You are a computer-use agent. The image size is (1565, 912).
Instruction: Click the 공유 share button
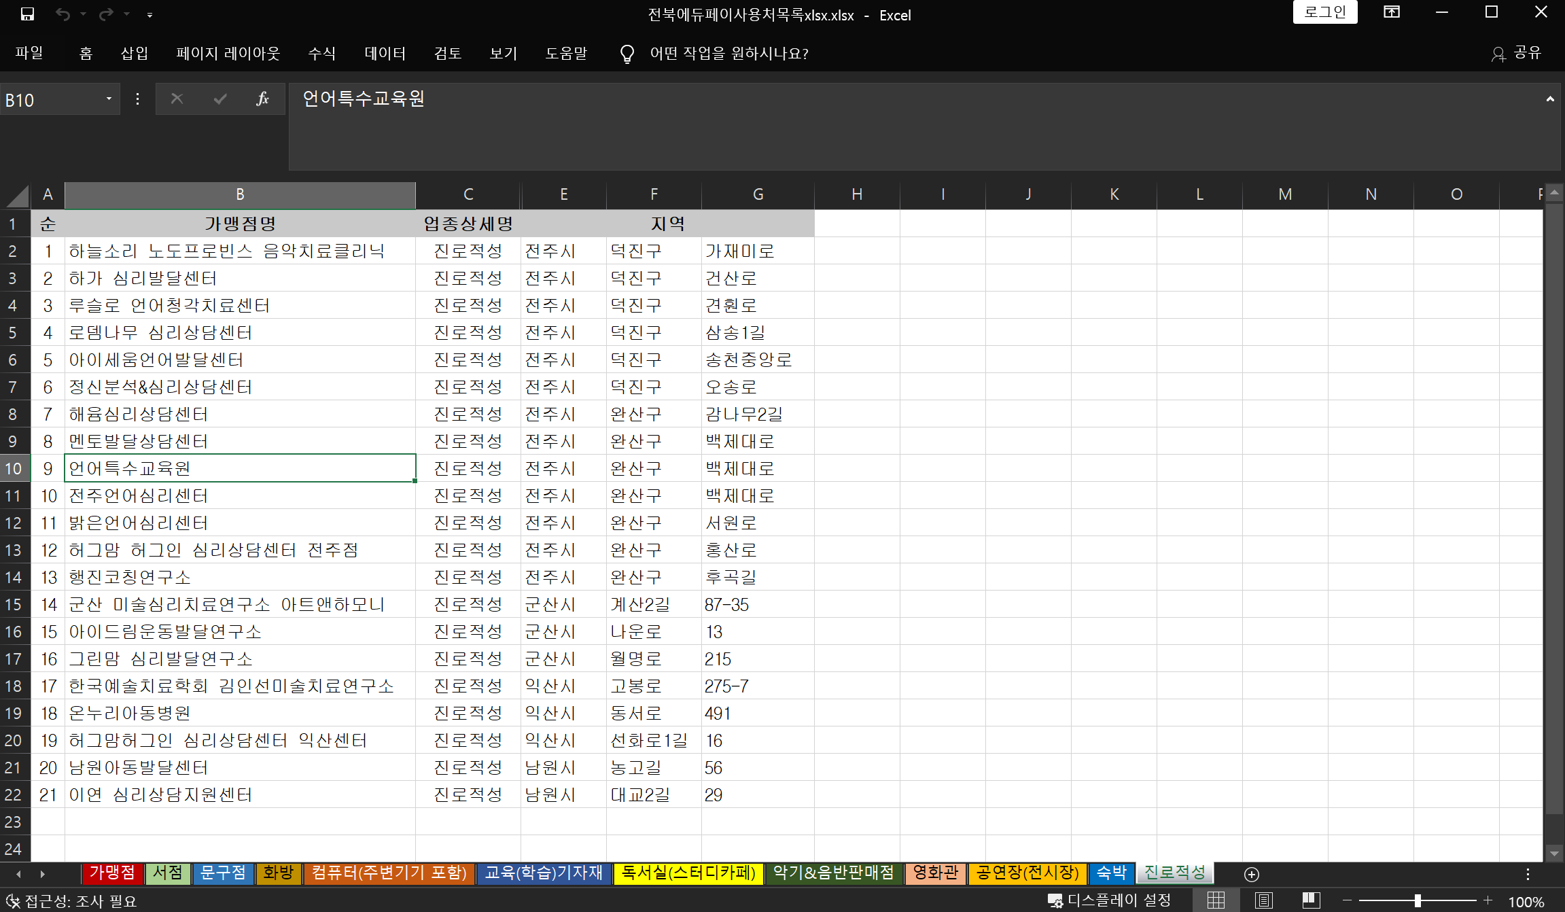tap(1517, 54)
